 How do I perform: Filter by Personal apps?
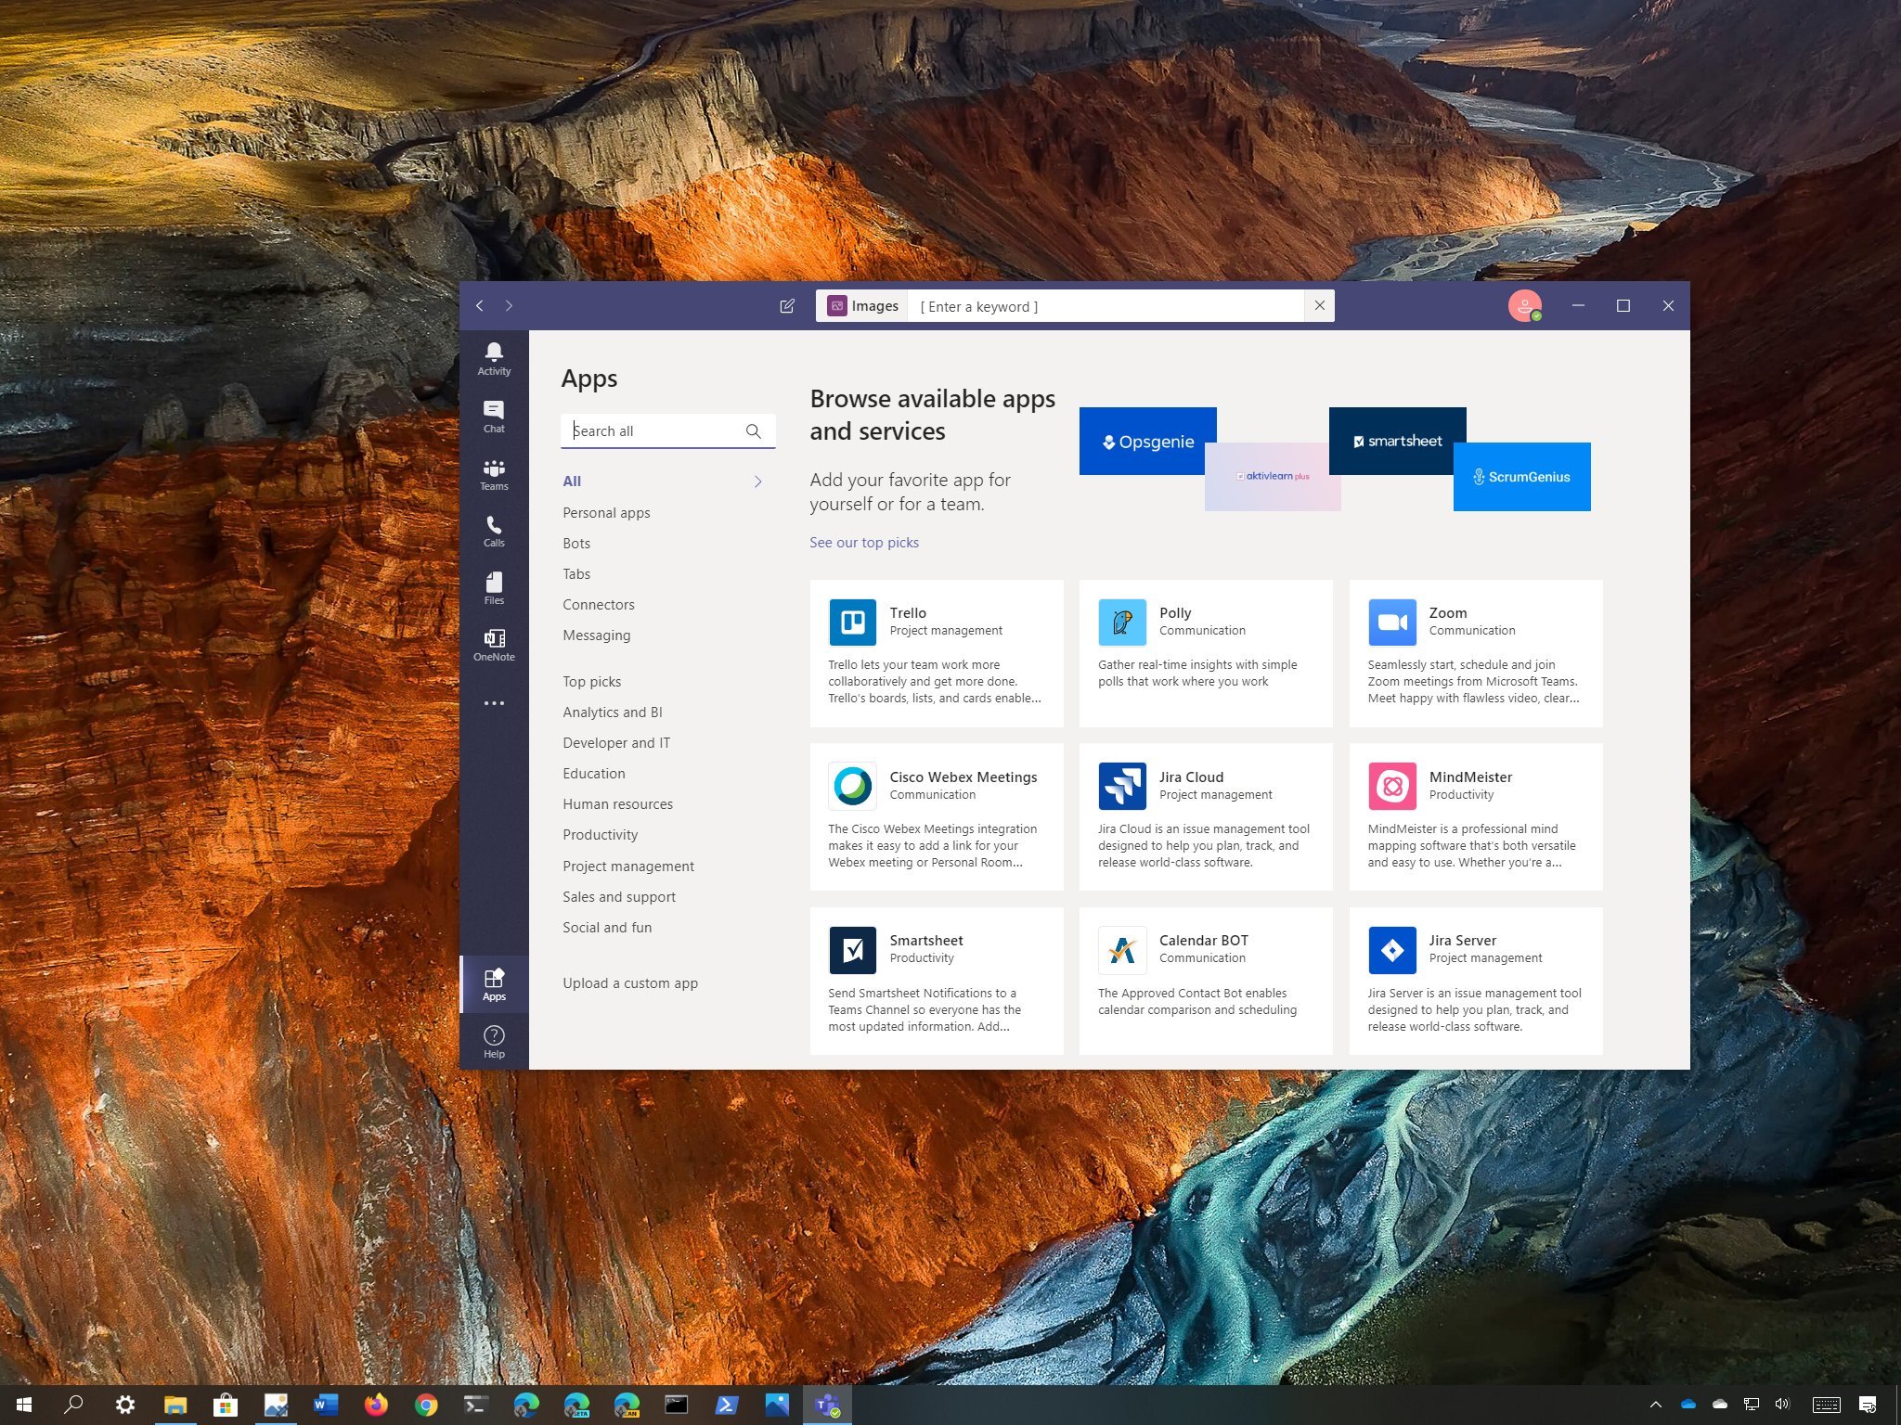click(606, 513)
